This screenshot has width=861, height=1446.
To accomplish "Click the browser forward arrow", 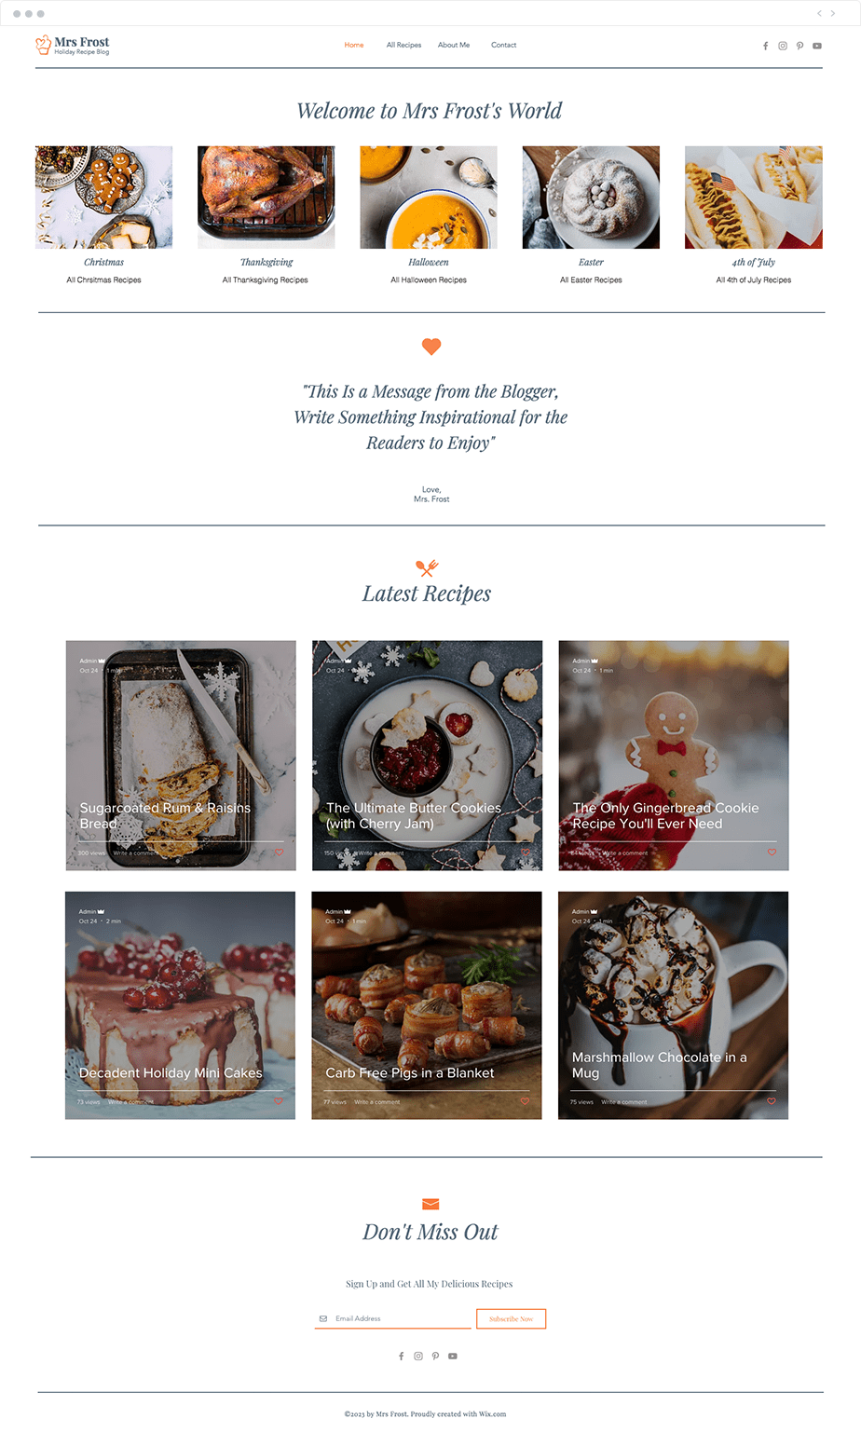I will (833, 13).
